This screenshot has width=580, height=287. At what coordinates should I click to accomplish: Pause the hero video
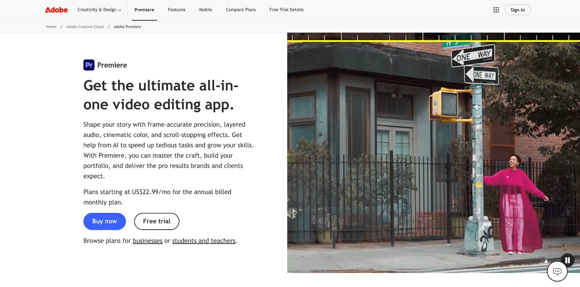tap(568, 260)
